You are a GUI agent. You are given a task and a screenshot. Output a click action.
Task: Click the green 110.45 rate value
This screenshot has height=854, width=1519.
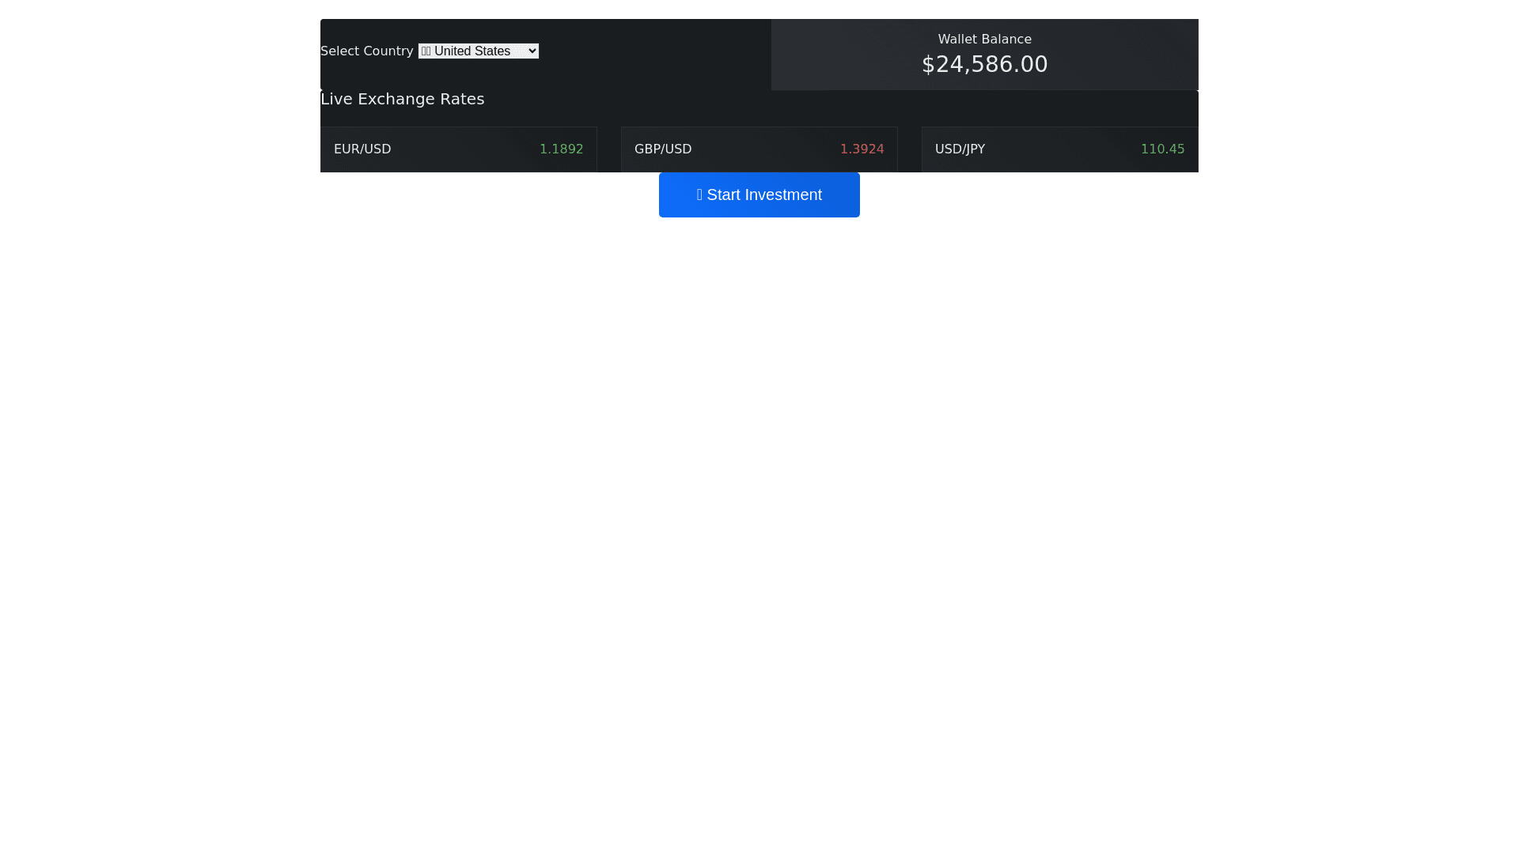(x=1162, y=149)
